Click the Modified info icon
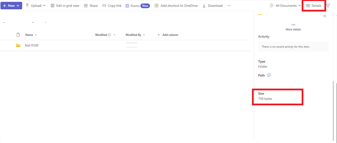337x143 pixels. tap(109, 35)
